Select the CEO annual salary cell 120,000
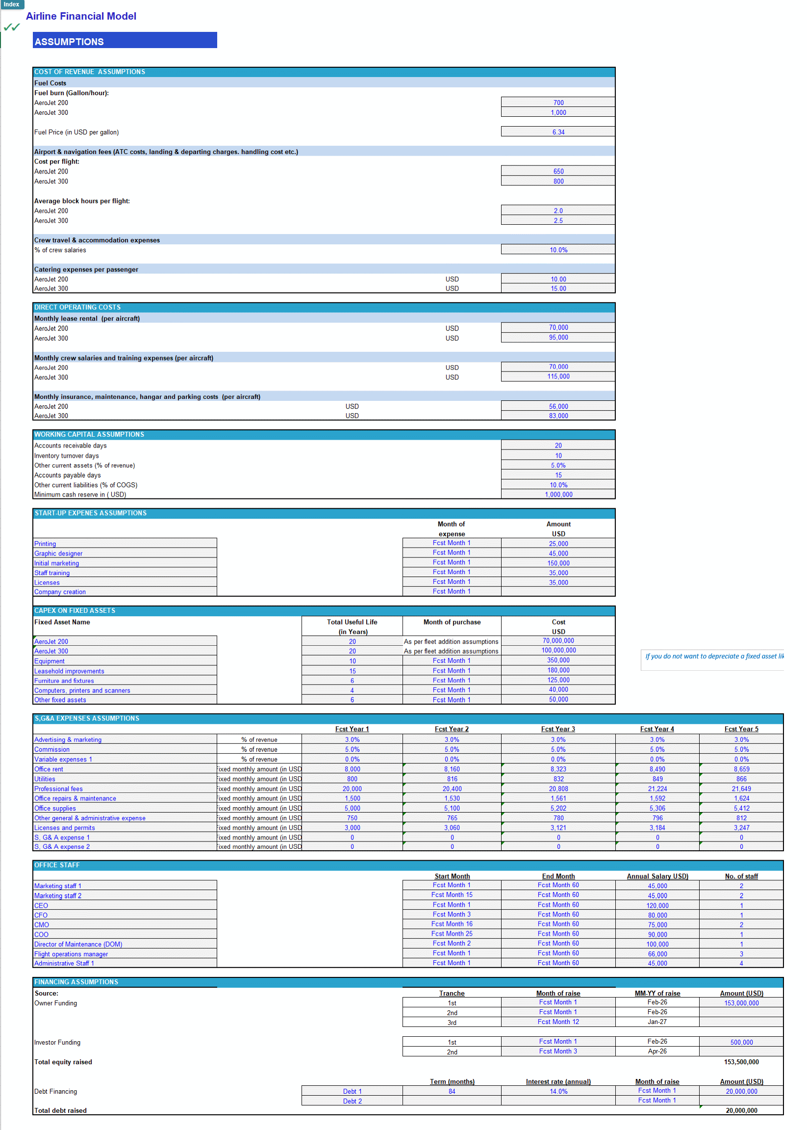Viewport: 807px width, 1130px height. coord(657,905)
